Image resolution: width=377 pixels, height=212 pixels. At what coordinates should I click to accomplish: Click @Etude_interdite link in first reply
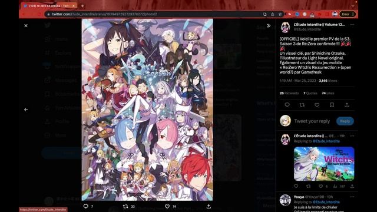tap(326, 141)
